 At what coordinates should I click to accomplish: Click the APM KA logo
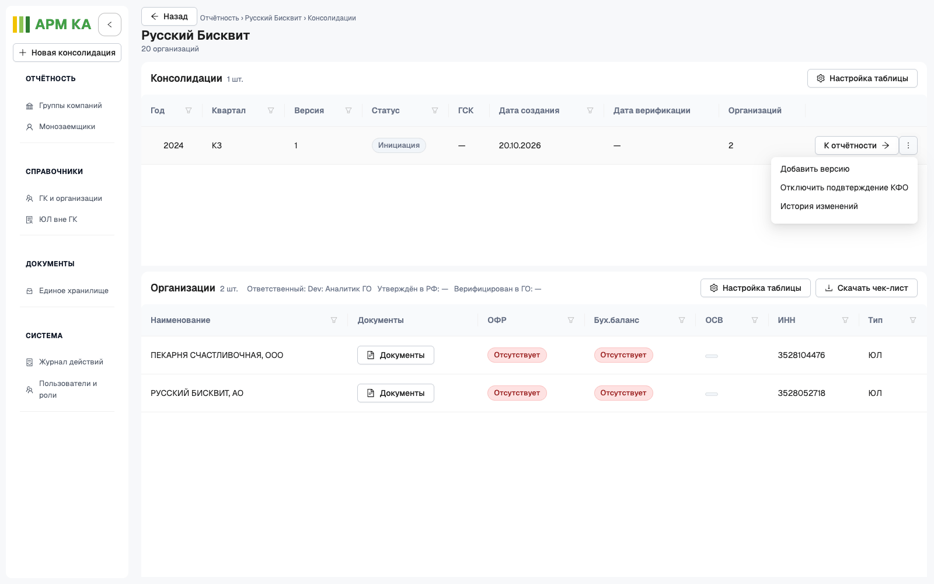tap(52, 25)
